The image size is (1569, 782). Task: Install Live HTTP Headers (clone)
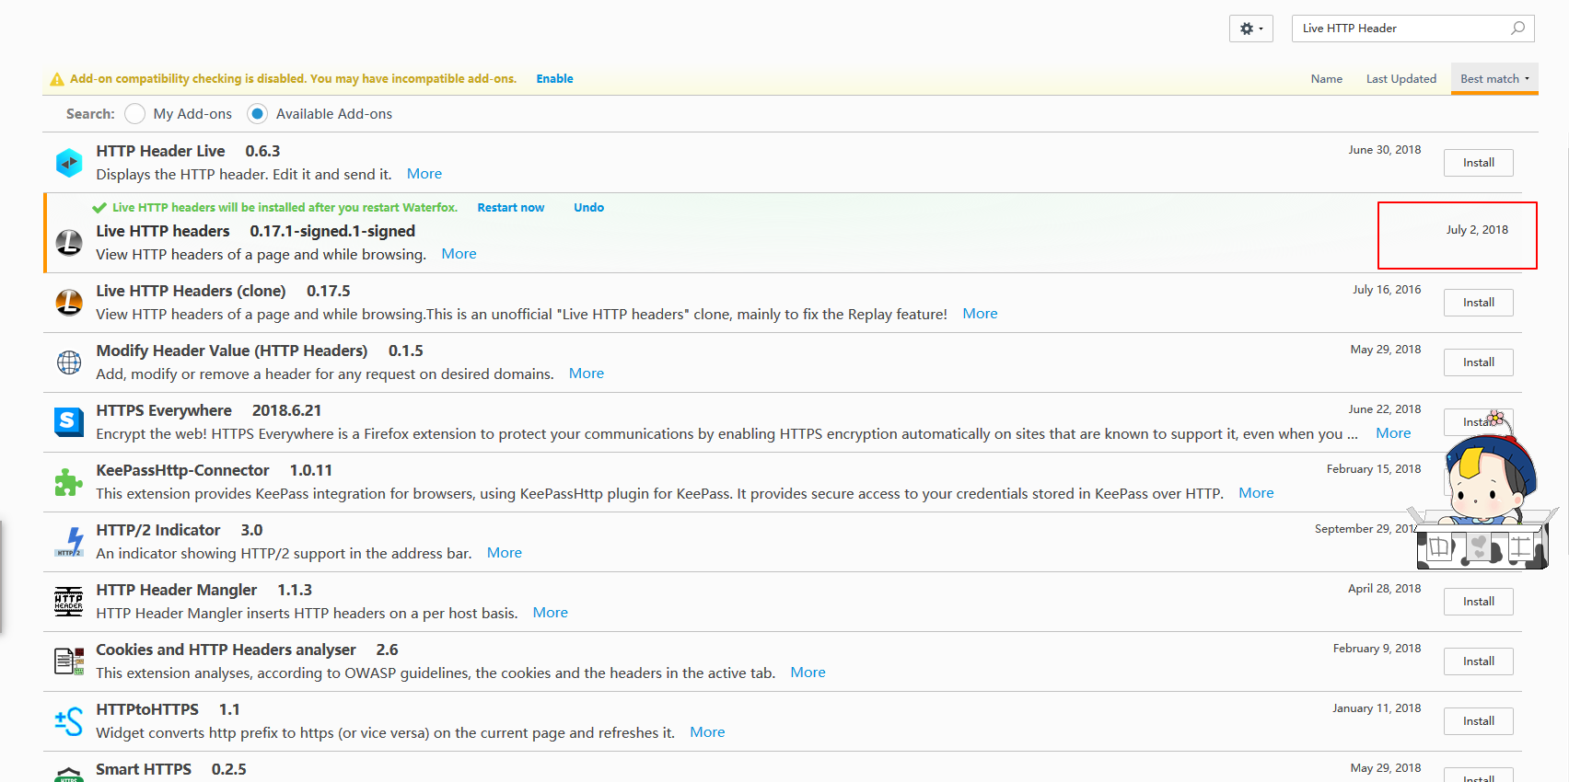click(x=1479, y=303)
